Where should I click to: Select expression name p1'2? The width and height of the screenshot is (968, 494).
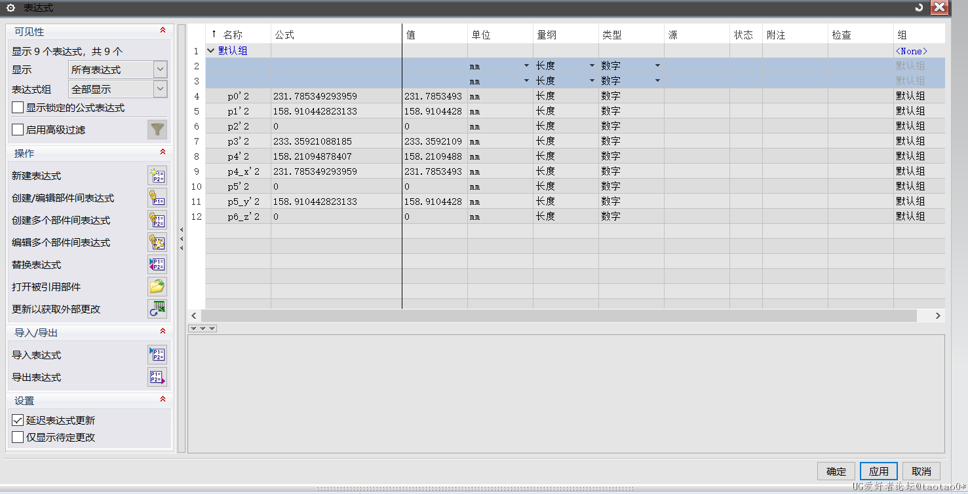239,111
